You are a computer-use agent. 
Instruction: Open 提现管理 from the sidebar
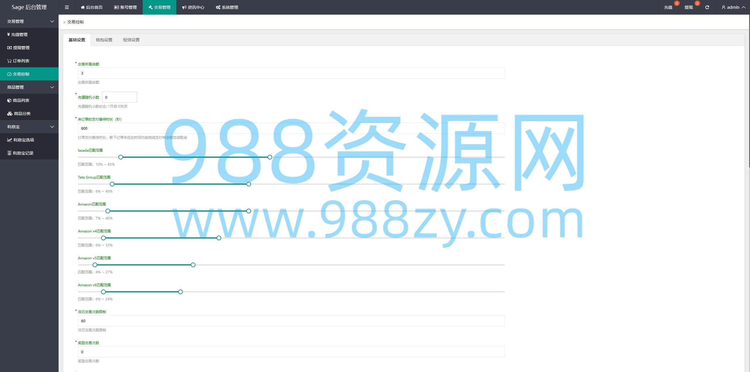click(21, 48)
